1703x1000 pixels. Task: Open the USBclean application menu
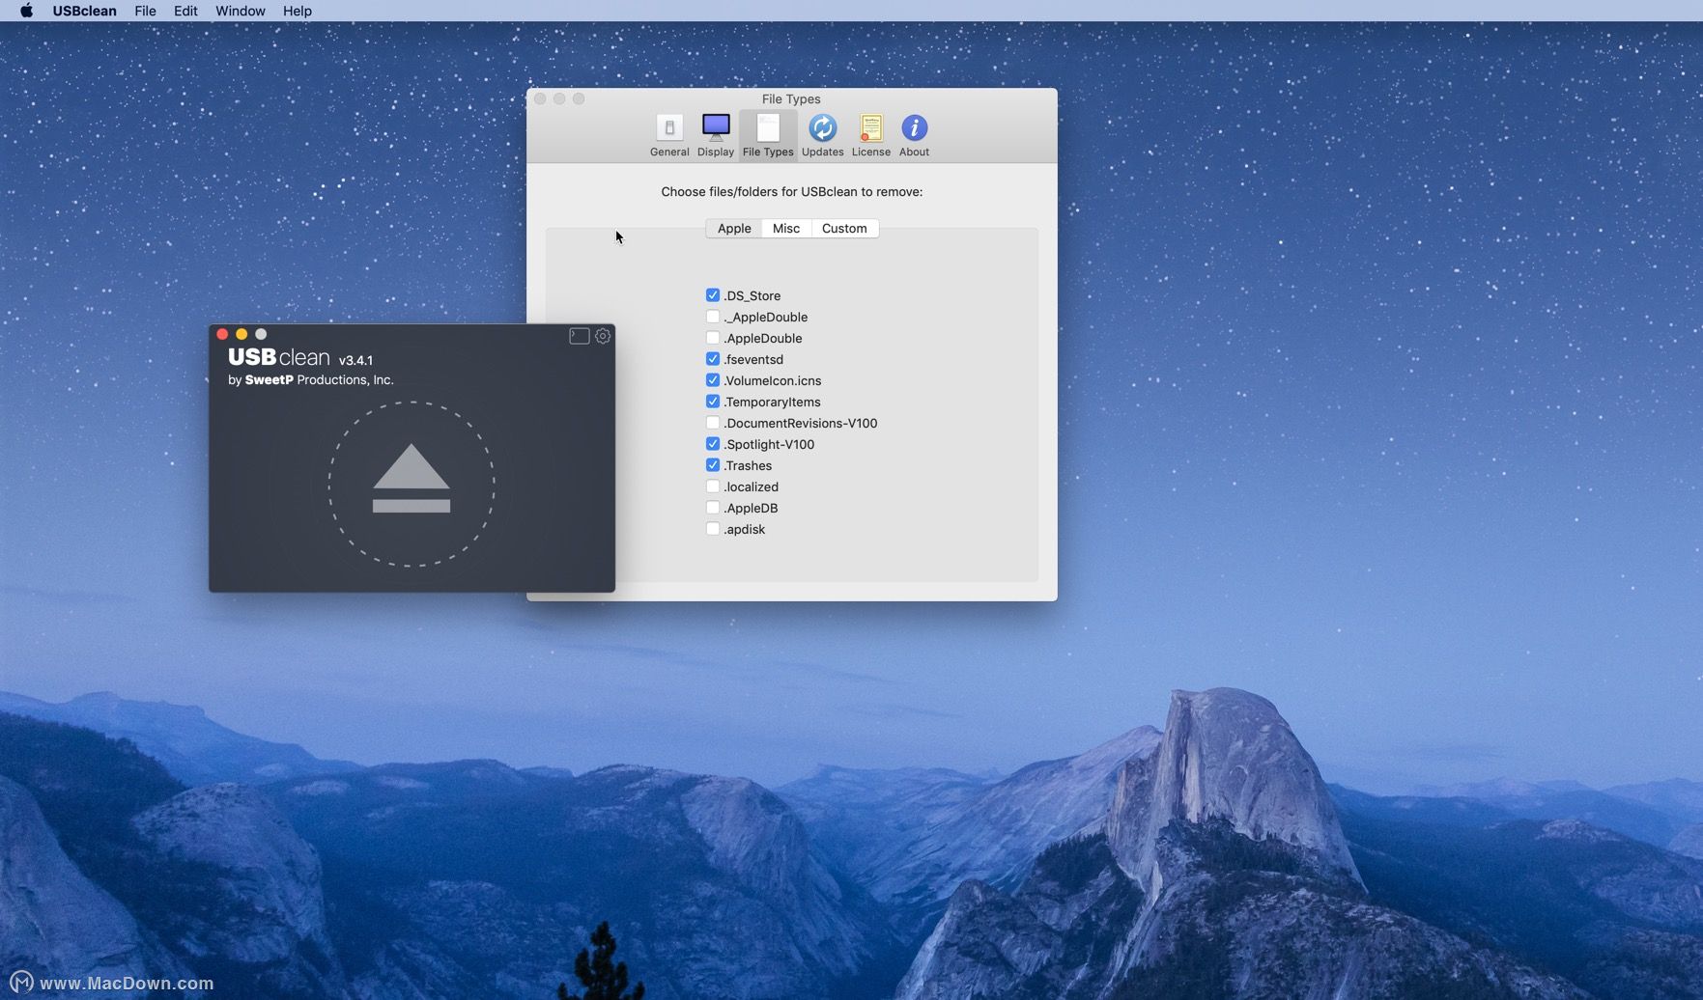click(84, 11)
